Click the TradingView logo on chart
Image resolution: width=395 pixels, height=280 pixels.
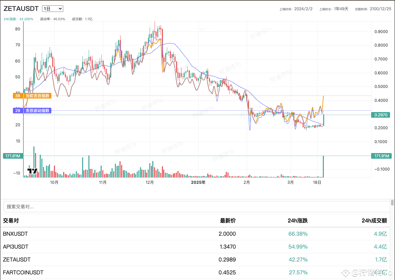(32, 171)
